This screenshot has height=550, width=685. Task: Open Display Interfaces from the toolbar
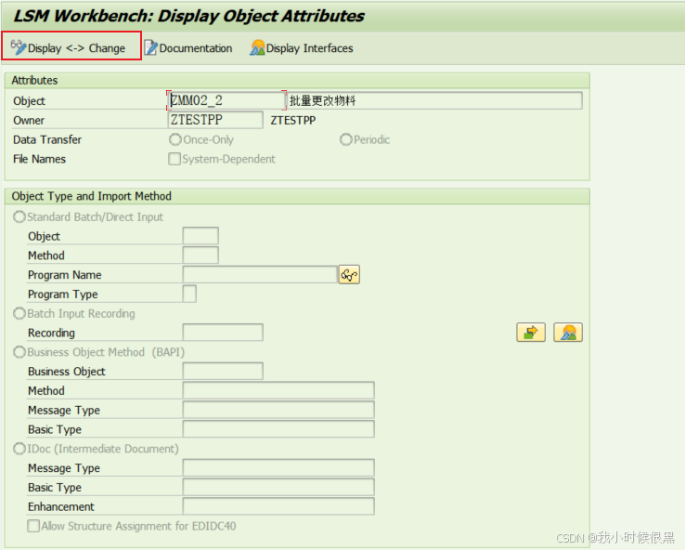click(x=302, y=47)
